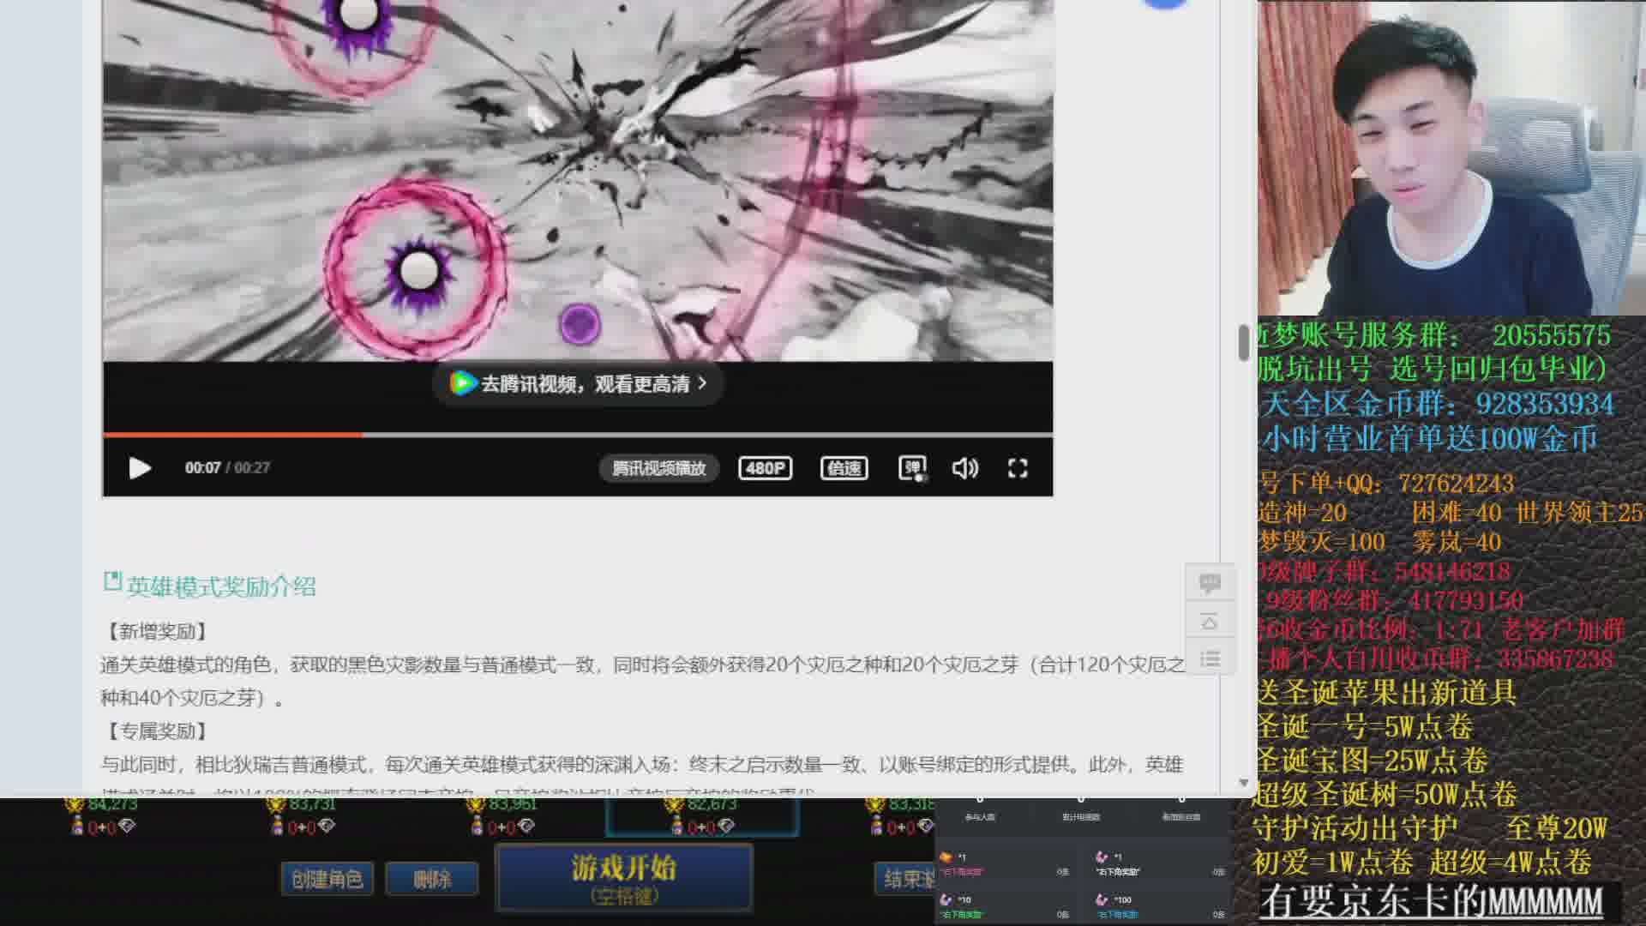Viewport: 1646px width, 926px height.
Task: Switch to the 参与人数 tab
Action: [x=981, y=816]
